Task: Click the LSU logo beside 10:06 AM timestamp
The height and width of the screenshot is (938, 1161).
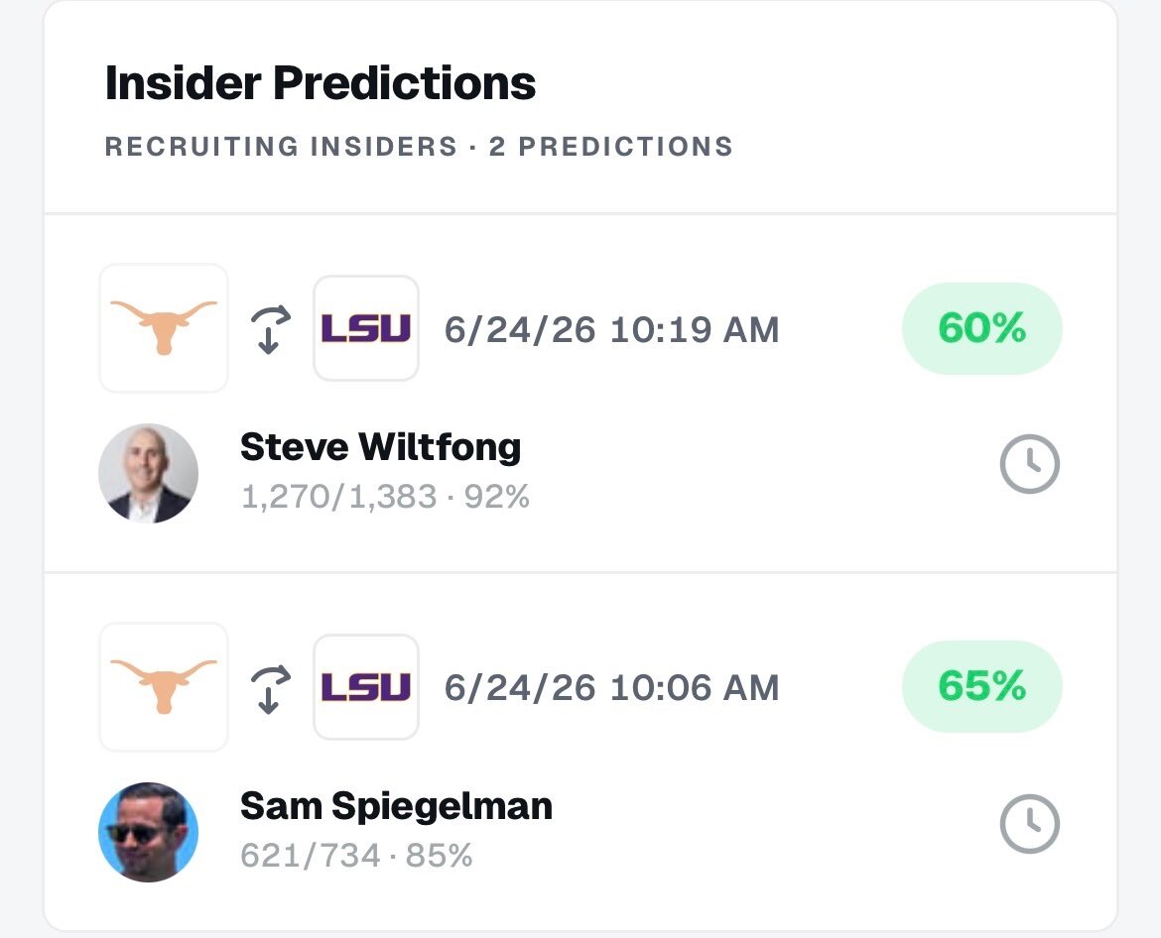Action: coord(366,687)
